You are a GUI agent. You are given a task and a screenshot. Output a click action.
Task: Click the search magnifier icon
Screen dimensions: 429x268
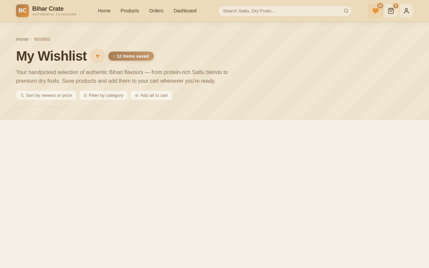[346, 11]
